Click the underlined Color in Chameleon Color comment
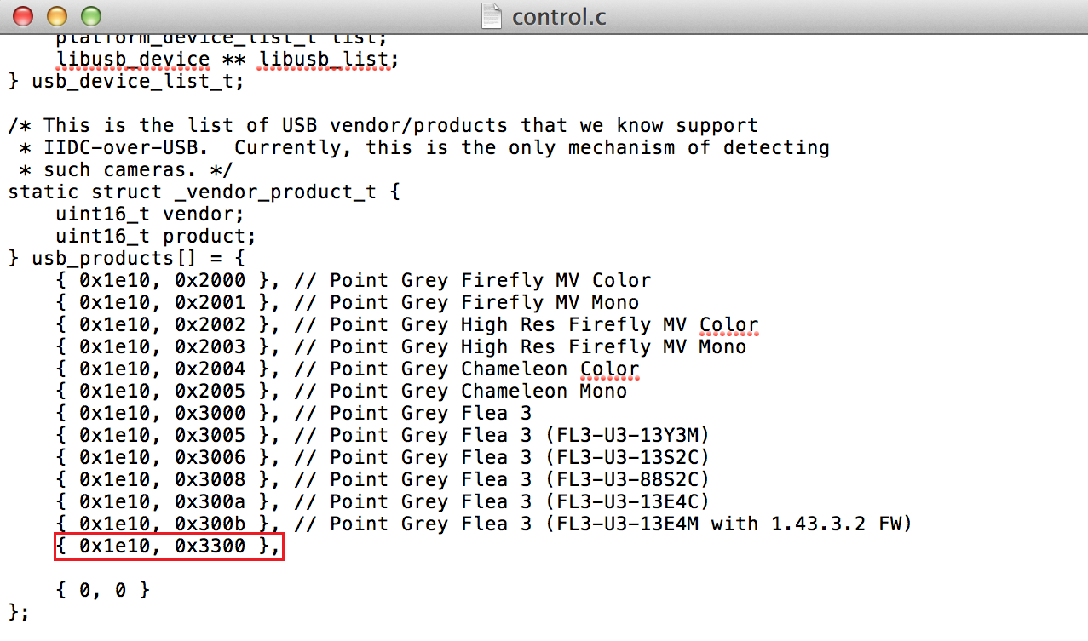This screenshot has width=1088, height=641. [x=610, y=369]
